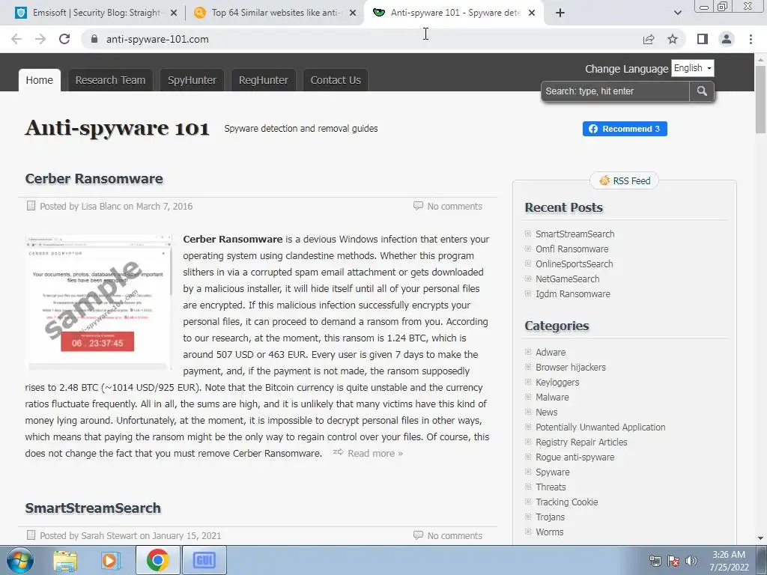Switch to the Top 64 Similar websites tab
767x575 pixels.
(x=276, y=13)
